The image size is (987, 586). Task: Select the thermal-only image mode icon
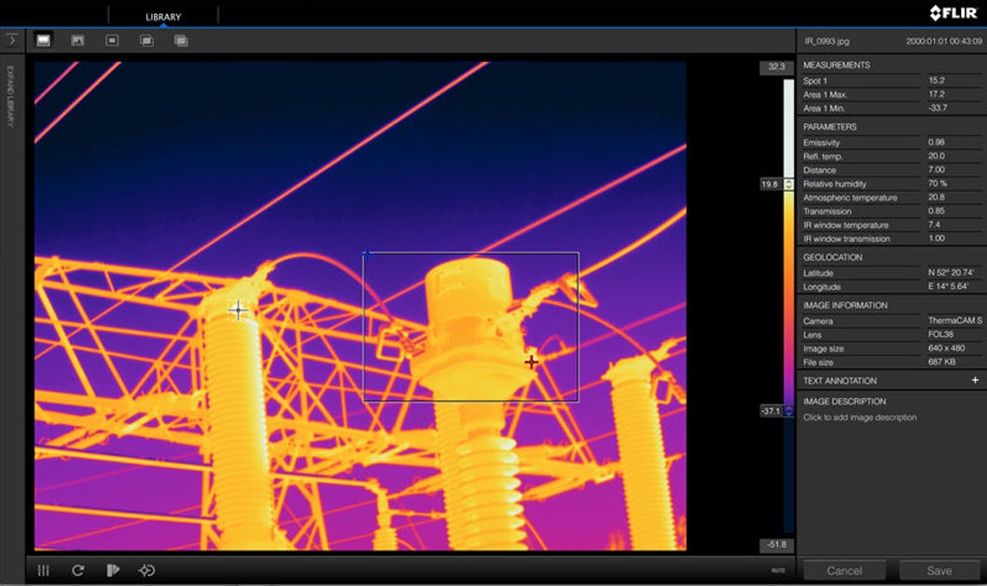(x=43, y=40)
